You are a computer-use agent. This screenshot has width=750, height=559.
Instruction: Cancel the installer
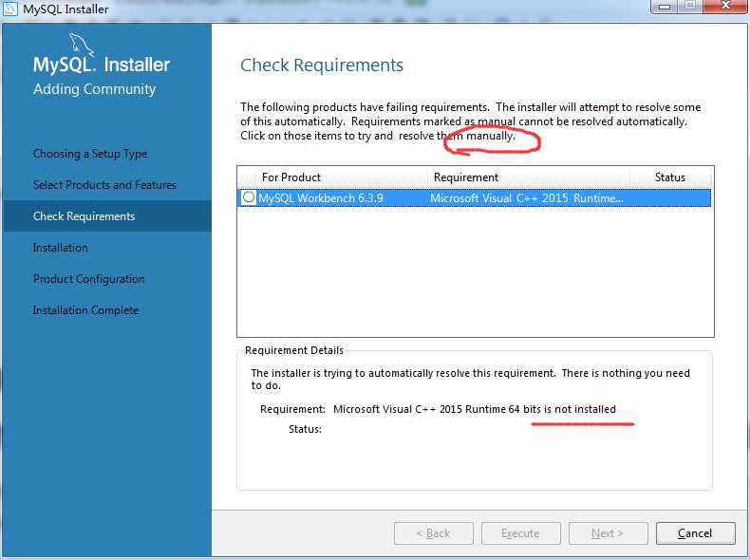[x=695, y=533]
